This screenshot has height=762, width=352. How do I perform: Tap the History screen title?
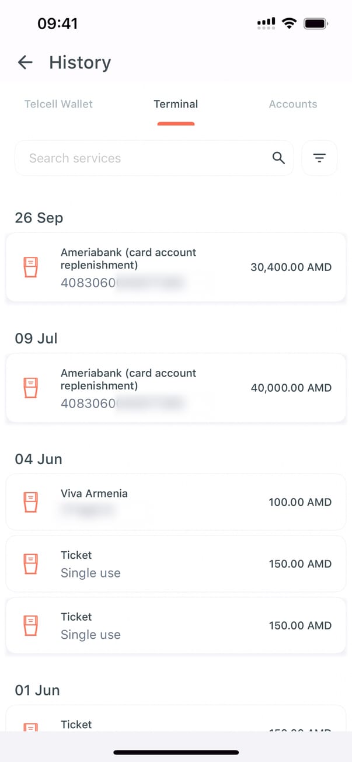pos(80,62)
